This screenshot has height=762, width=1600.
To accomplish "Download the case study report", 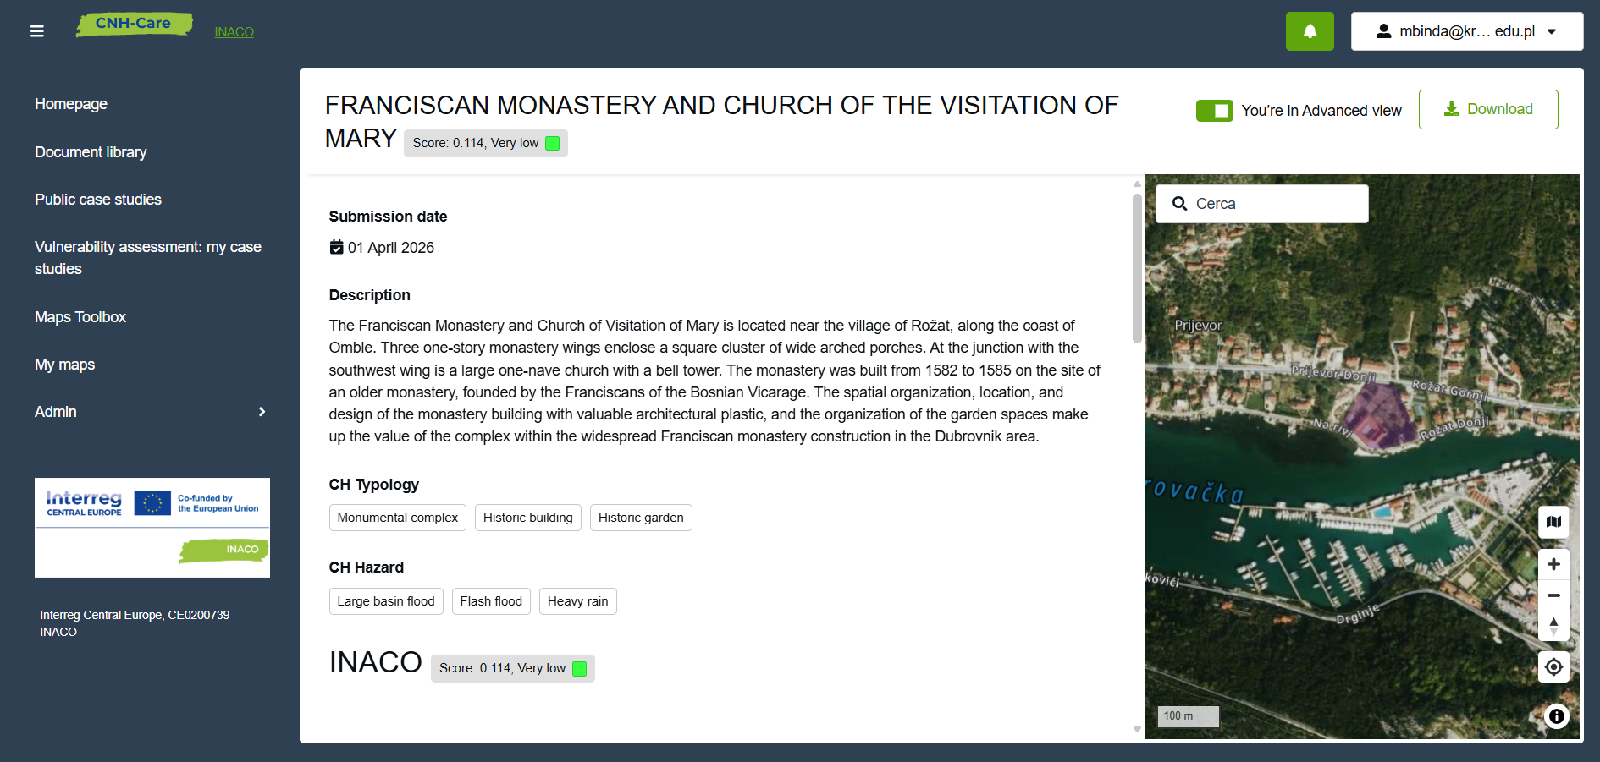I will pos(1487,110).
